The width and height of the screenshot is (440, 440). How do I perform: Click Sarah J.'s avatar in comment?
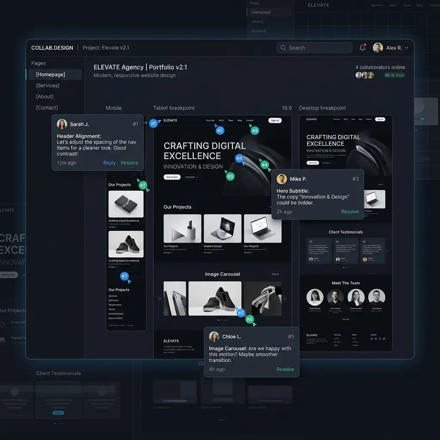point(62,124)
